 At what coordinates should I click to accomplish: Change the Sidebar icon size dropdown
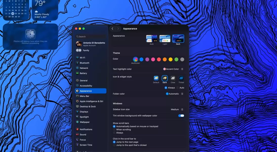coord(177,110)
